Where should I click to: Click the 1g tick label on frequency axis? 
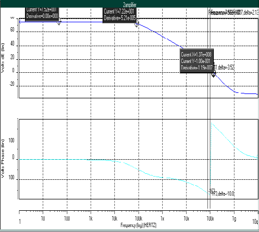[x=234, y=219]
